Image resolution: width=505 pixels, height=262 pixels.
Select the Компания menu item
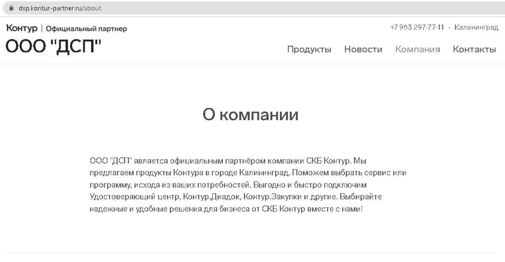click(x=417, y=50)
